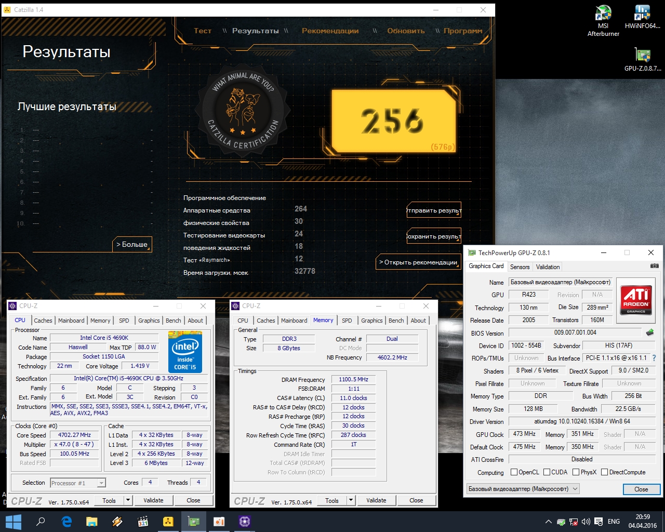The width and height of the screenshot is (665, 532).
Task: Click the Tools button in CPU-Z processor window
Action: [x=109, y=500]
